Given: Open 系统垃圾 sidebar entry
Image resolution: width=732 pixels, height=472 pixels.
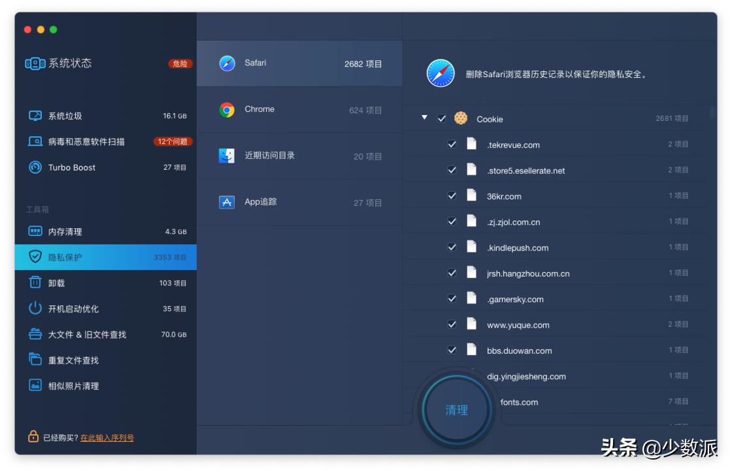Looking at the screenshot, I should pos(105,116).
